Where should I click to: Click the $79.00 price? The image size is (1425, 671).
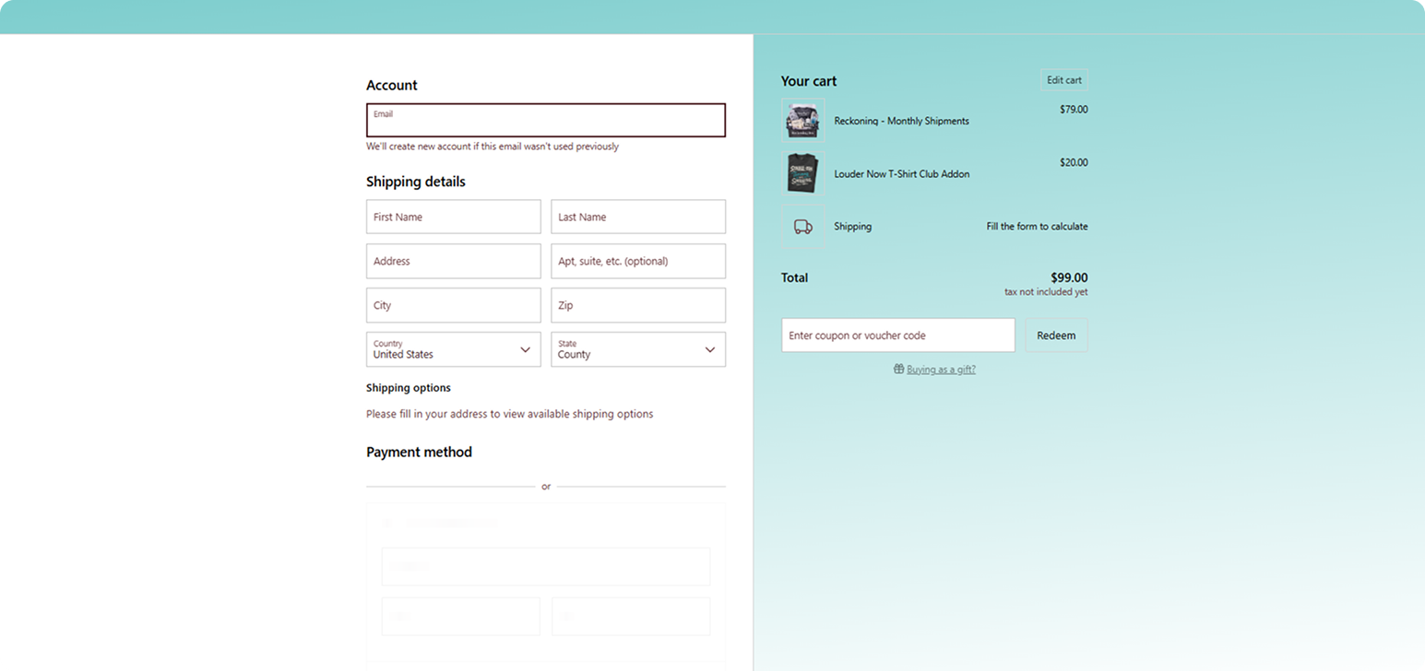(x=1074, y=109)
